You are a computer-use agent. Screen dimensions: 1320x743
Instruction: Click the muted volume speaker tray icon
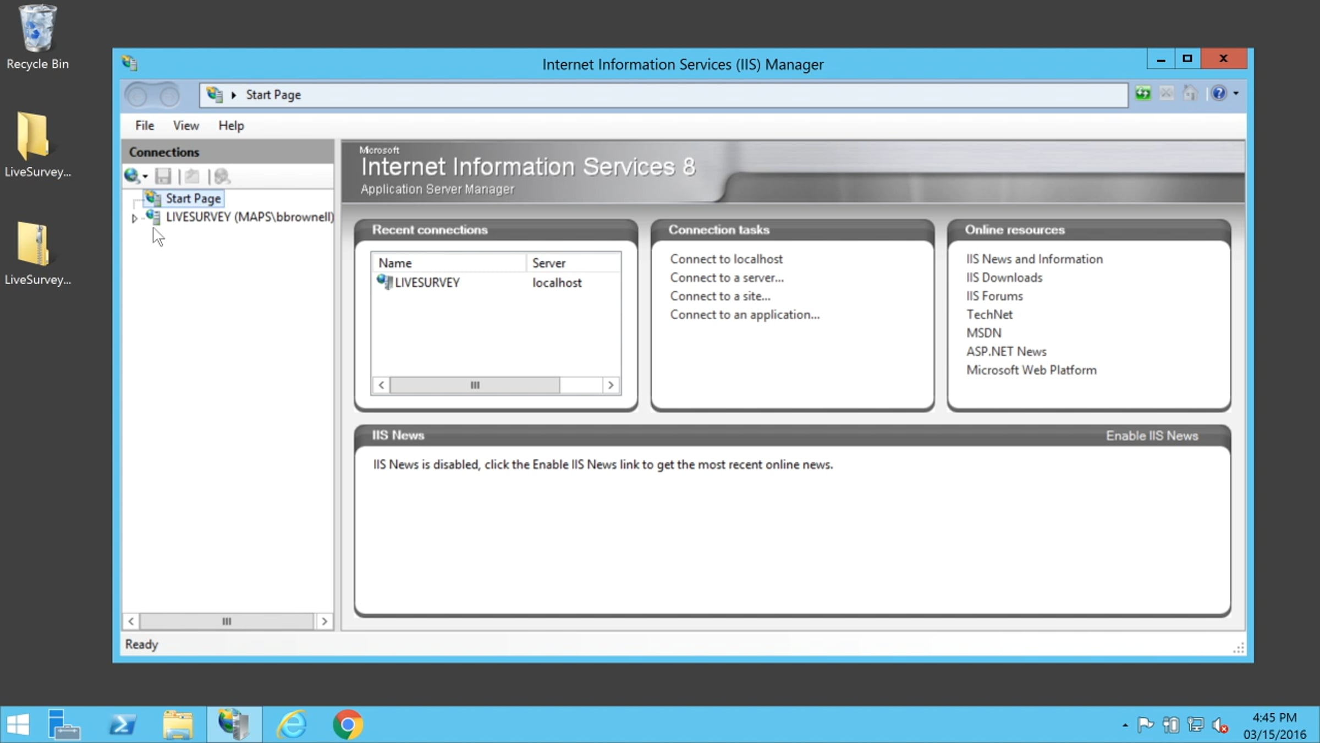click(x=1220, y=725)
